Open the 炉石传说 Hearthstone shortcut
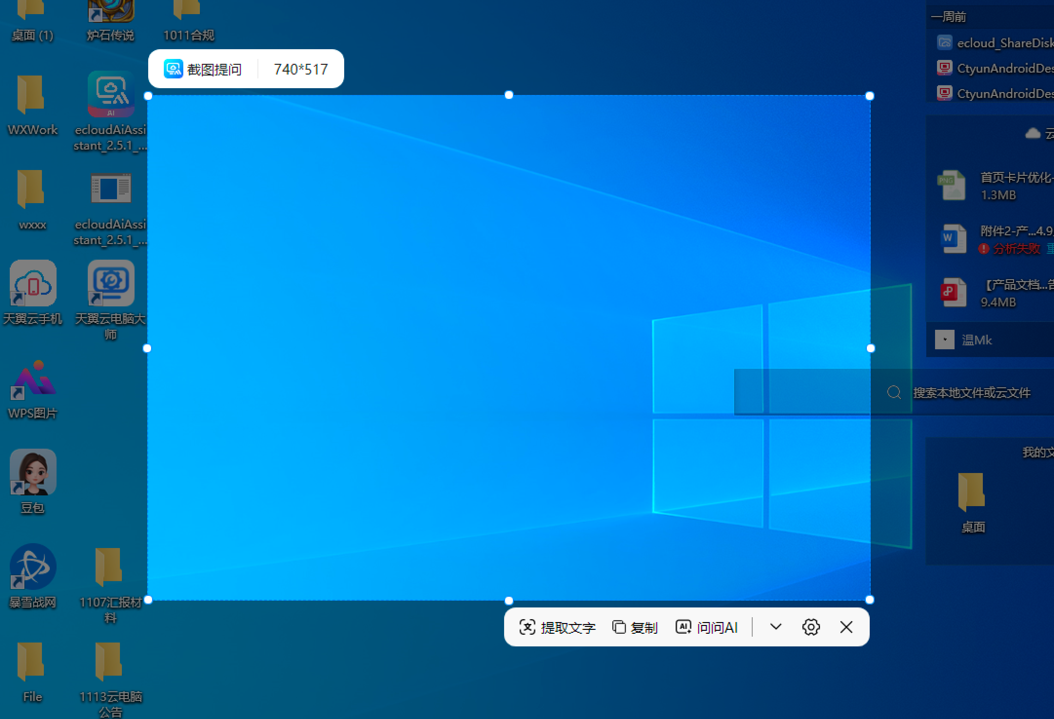Screen dimensions: 1054x719 click(111, 12)
